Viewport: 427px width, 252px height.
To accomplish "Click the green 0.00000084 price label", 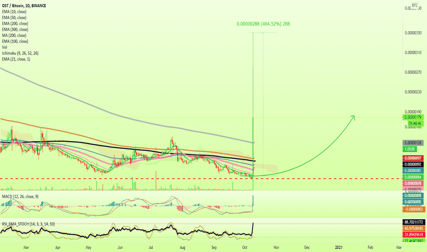I will point(413,177).
